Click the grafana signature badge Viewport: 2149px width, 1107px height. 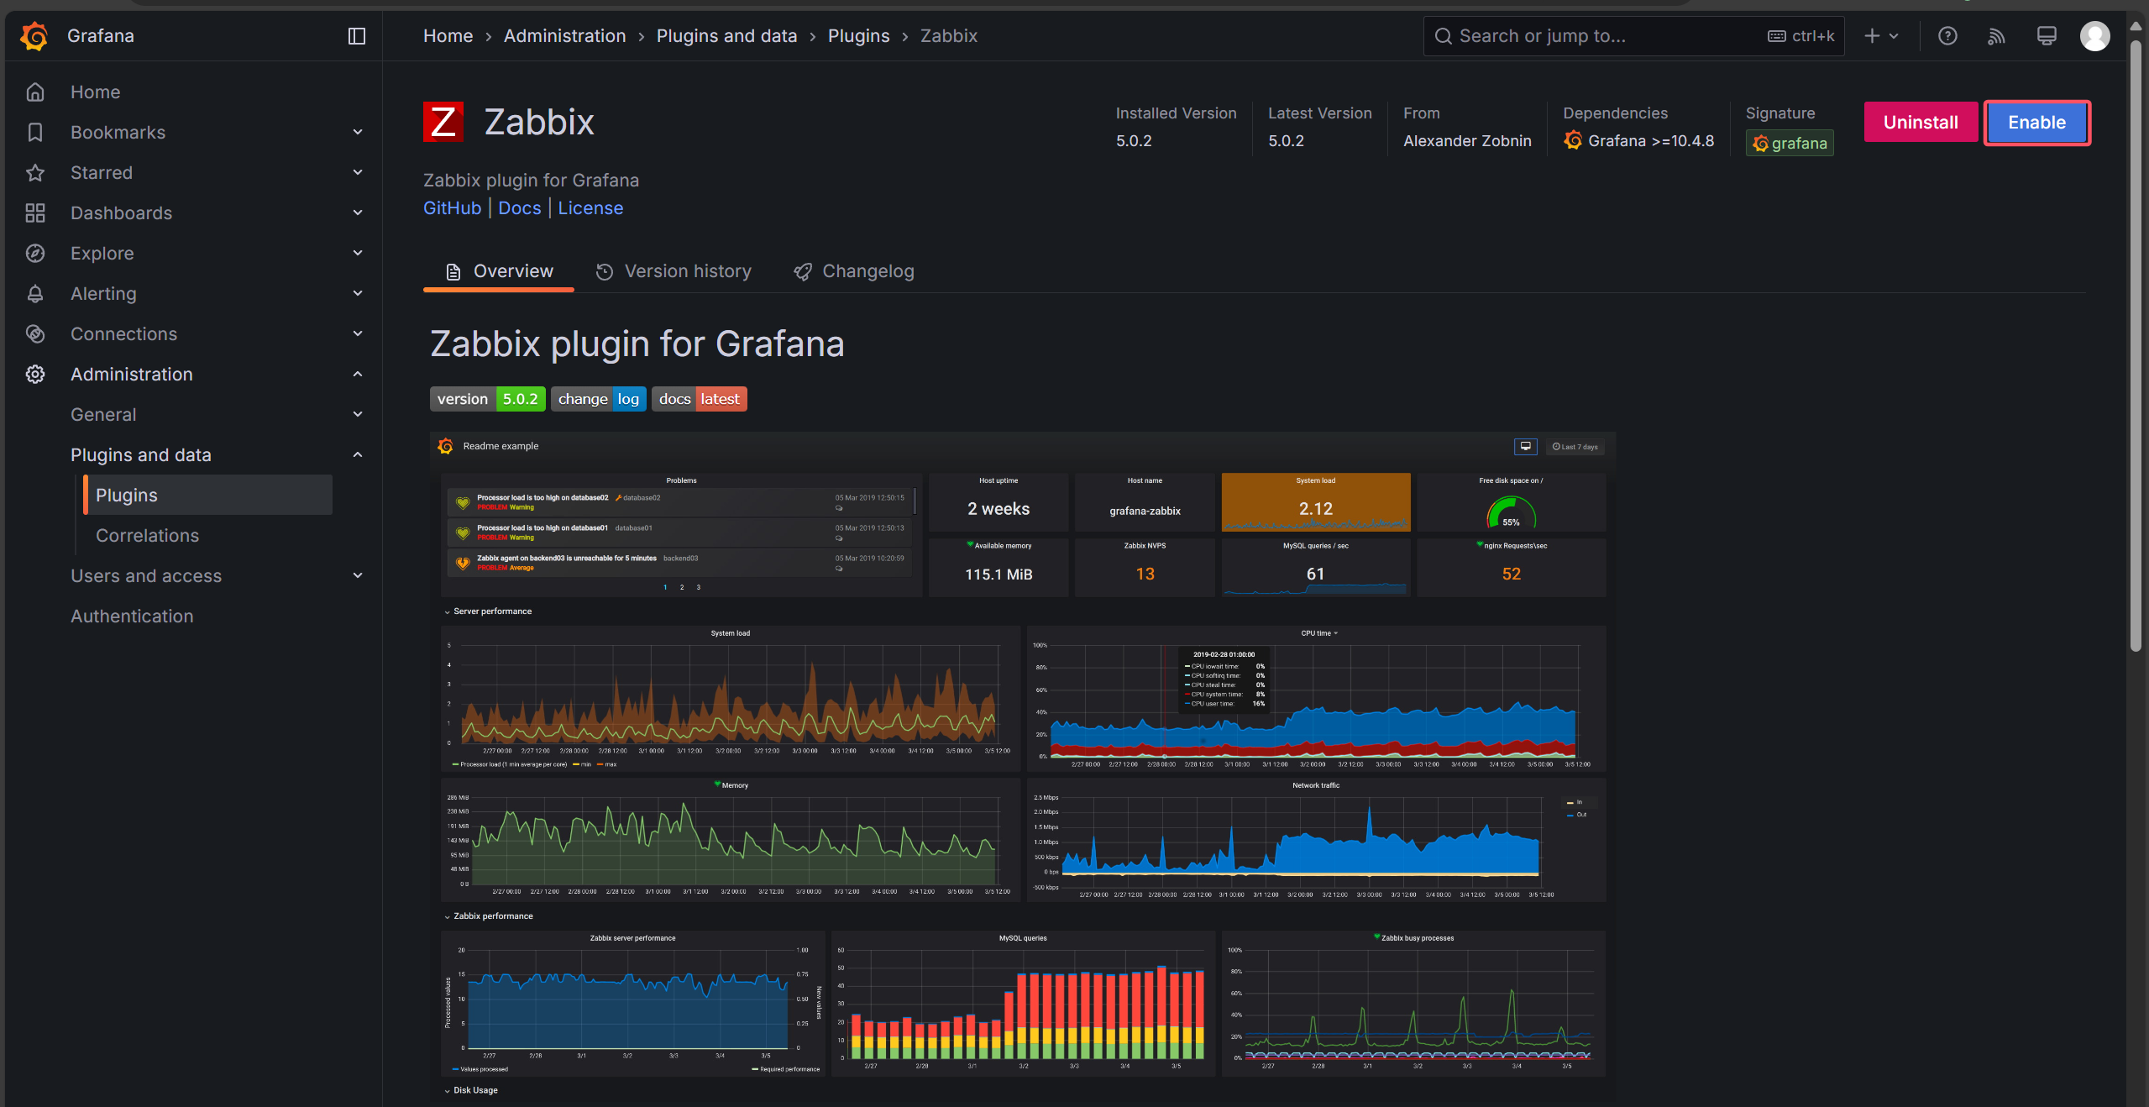1790,144
